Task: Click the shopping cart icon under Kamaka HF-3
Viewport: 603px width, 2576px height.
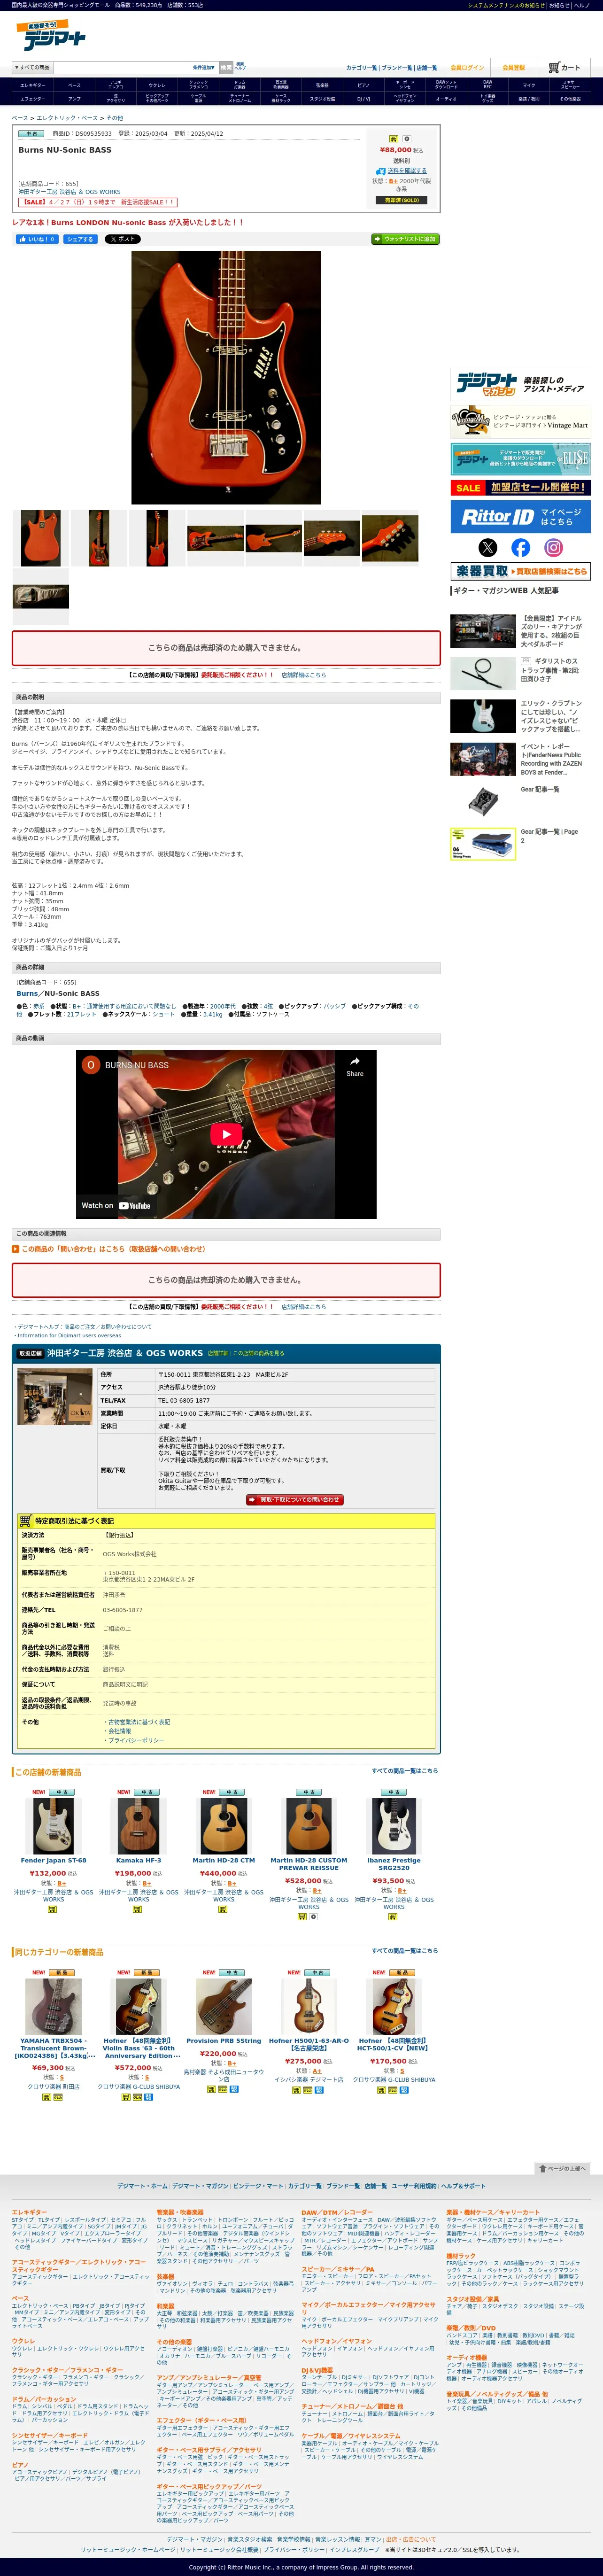Action: [138, 1909]
